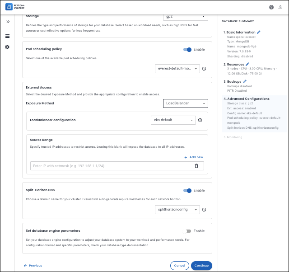This screenshot has width=289, height=272.
Task: Disable the Pod scheduling policy toggle
Action: point(187,49)
